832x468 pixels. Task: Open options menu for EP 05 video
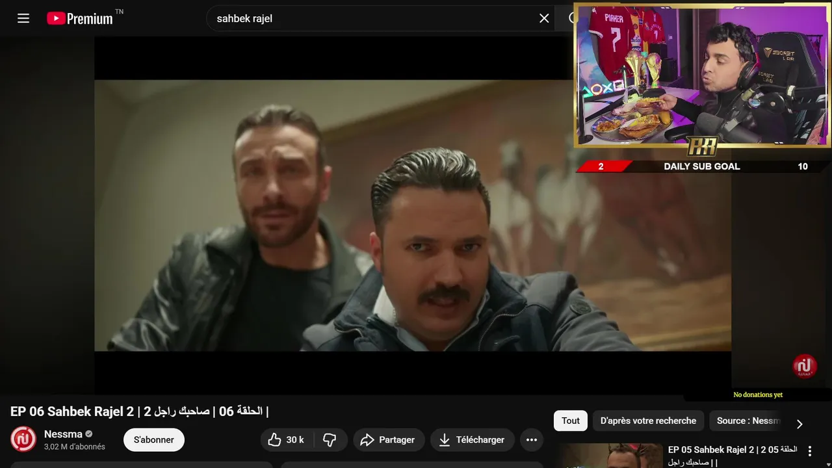[810, 450]
